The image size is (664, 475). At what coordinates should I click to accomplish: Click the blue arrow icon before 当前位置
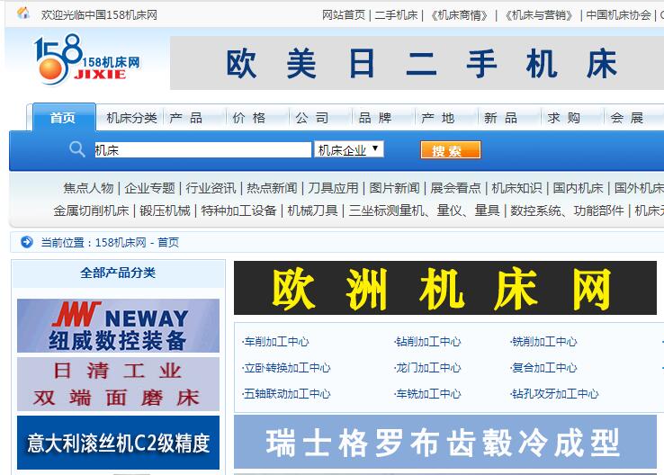coord(26,242)
